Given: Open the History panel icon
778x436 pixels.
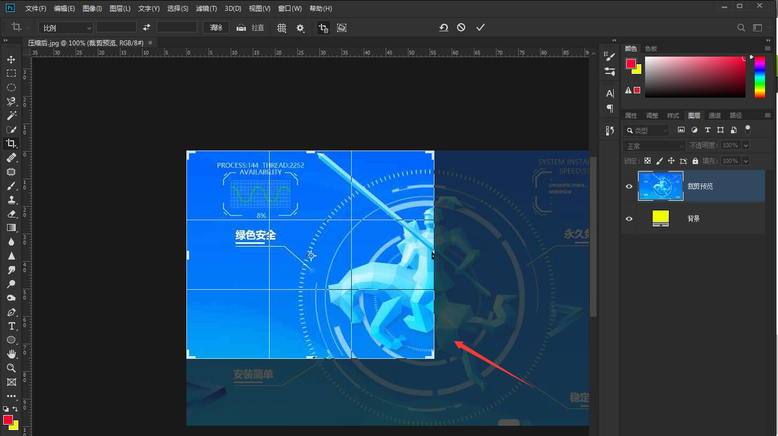Looking at the screenshot, I should (x=610, y=131).
